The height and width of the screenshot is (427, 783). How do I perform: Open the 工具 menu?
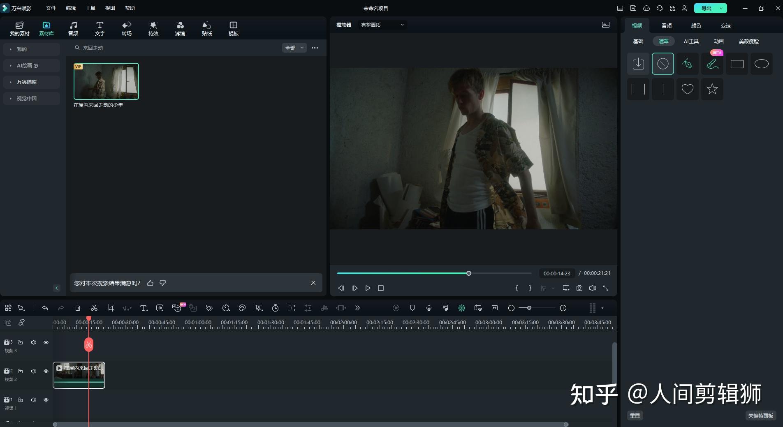tap(90, 8)
